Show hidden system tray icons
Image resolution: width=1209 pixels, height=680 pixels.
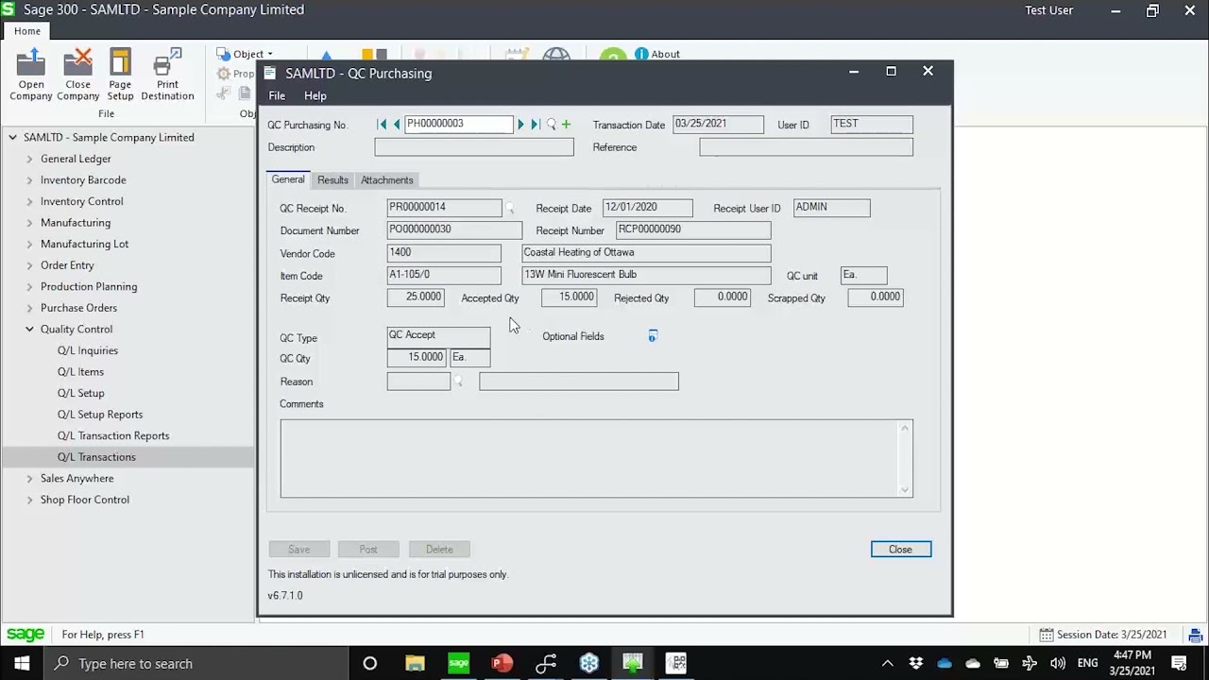coord(887,663)
